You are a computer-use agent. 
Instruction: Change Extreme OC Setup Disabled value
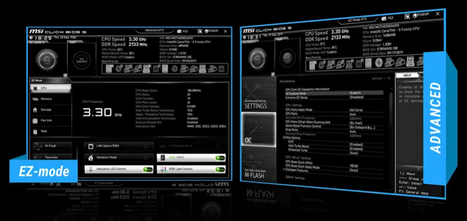pyautogui.click(x=356, y=97)
